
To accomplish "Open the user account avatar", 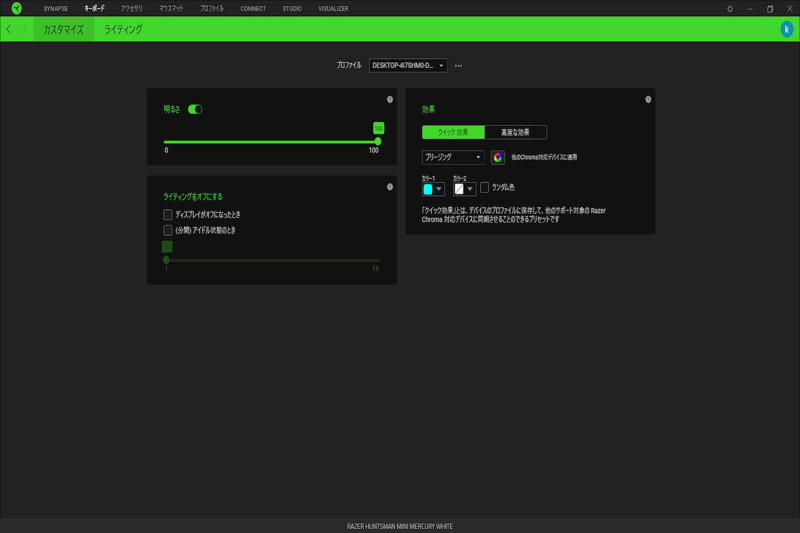I will [x=787, y=29].
